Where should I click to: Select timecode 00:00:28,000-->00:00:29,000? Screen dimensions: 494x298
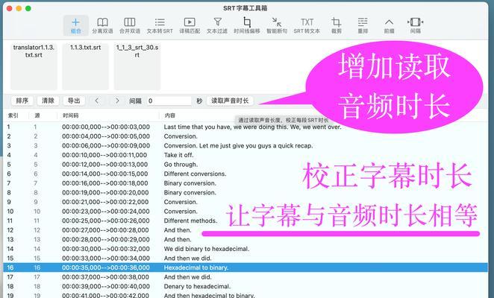105,239
